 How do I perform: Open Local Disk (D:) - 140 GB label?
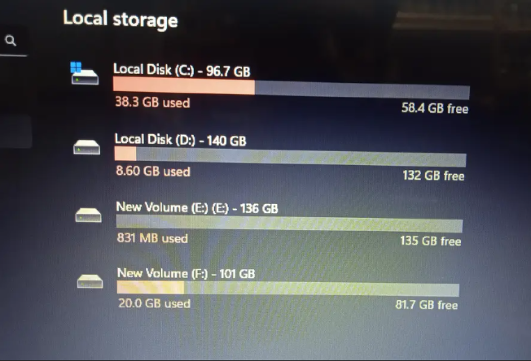click(x=180, y=140)
